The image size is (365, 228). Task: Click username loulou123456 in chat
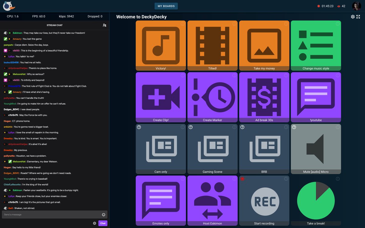pos(11,62)
